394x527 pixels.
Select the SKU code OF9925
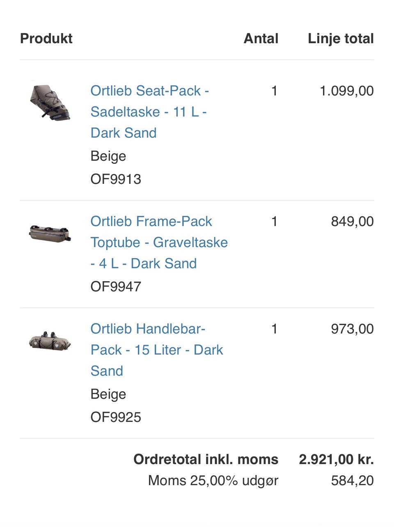tap(116, 417)
